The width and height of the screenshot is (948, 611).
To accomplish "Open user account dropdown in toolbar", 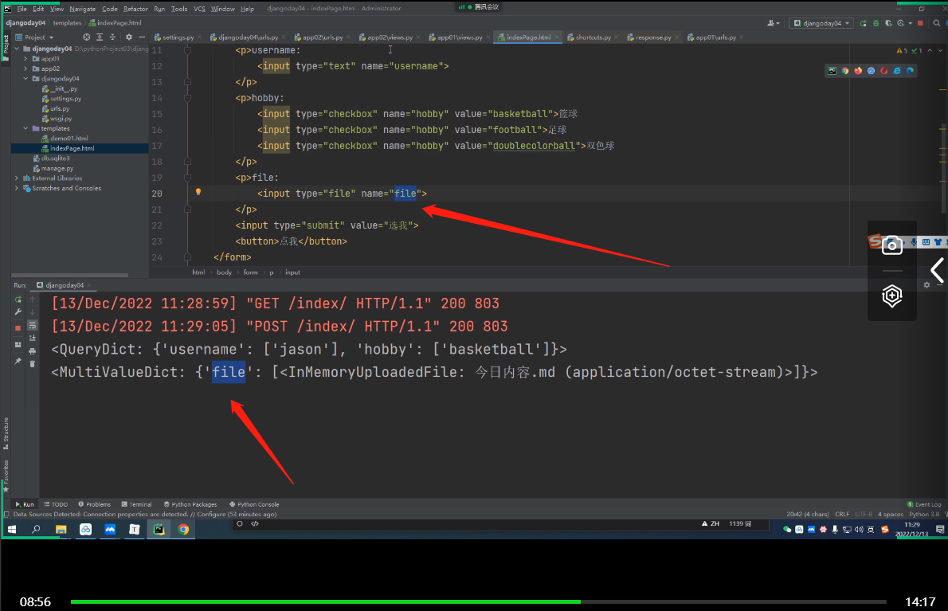I will pos(774,23).
